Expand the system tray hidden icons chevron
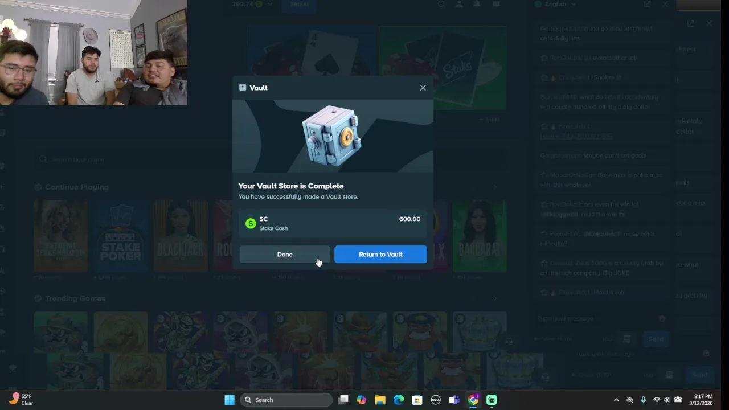 [616, 400]
